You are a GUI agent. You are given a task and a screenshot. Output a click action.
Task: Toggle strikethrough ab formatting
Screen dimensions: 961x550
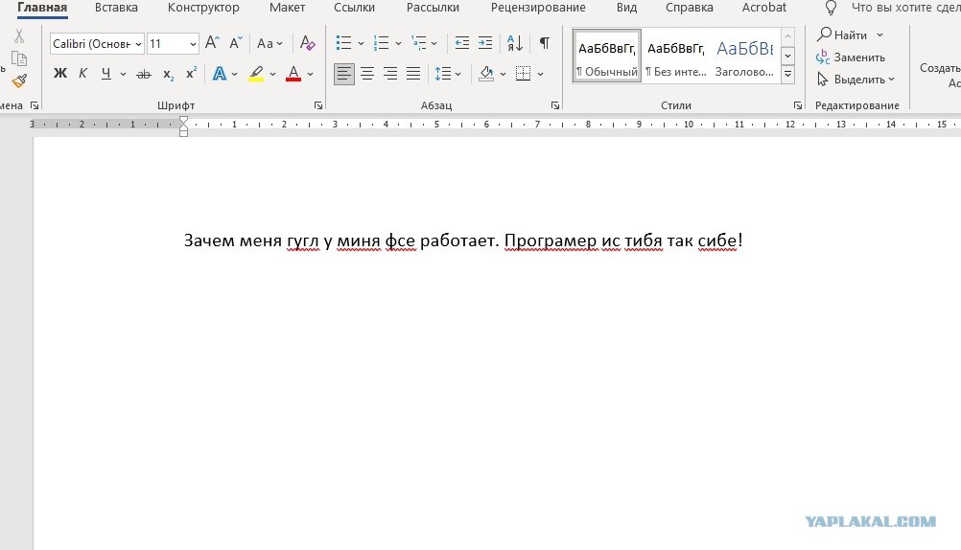click(x=144, y=74)
